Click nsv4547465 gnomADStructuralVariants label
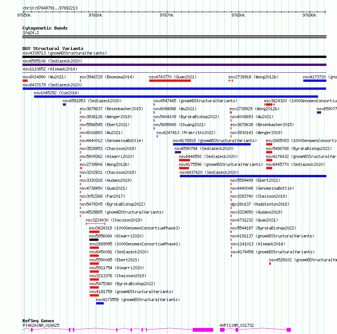The image size is (337, 334). [x=195, y=101]
